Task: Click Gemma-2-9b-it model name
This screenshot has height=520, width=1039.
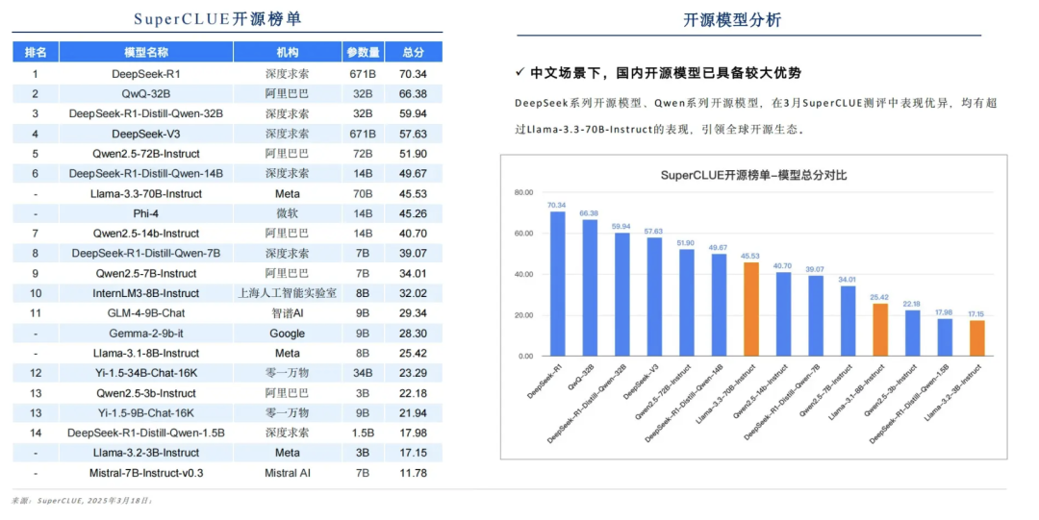Action: (x=146, y=334)
